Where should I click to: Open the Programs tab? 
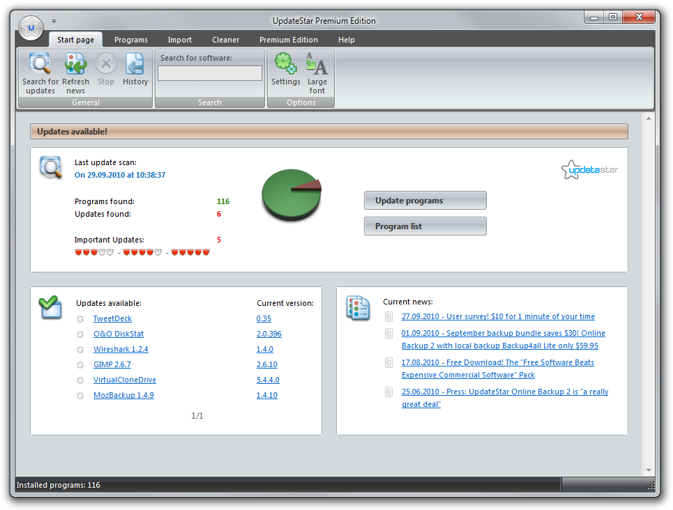click(x=131, y=40)
